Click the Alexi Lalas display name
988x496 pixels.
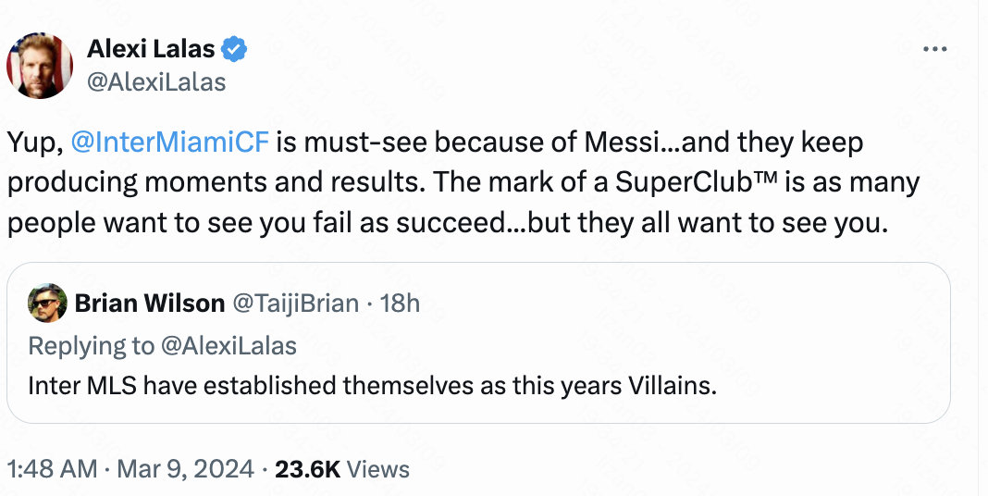(x=152, y=49)
